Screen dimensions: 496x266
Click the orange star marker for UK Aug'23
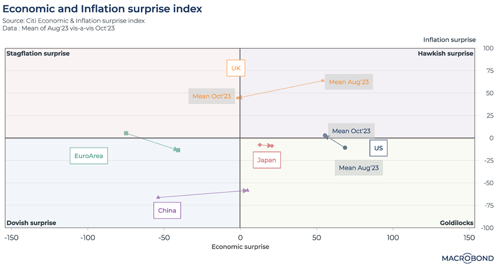pyautogui.click(x=323, y=80)
